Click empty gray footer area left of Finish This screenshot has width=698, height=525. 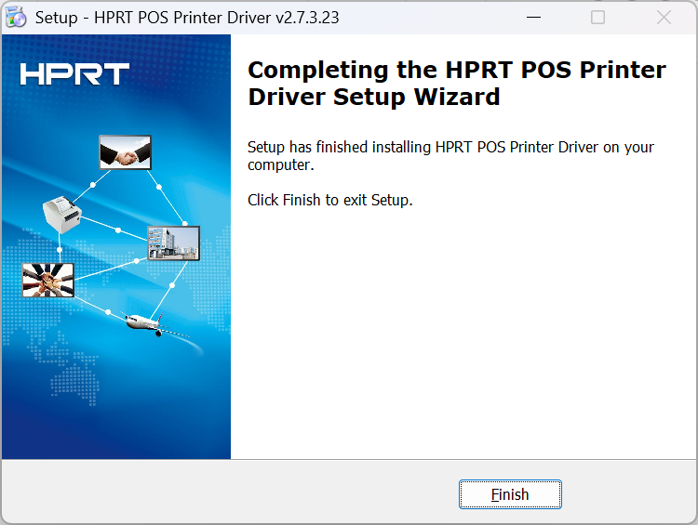[x=233, y=493]
